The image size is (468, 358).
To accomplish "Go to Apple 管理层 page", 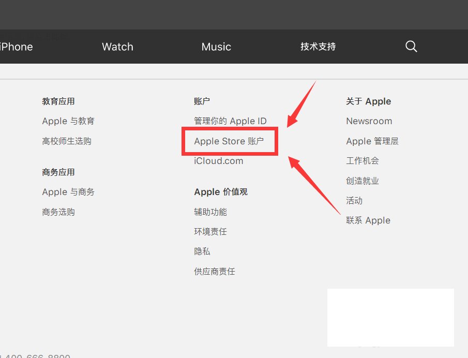I will 372,141.
